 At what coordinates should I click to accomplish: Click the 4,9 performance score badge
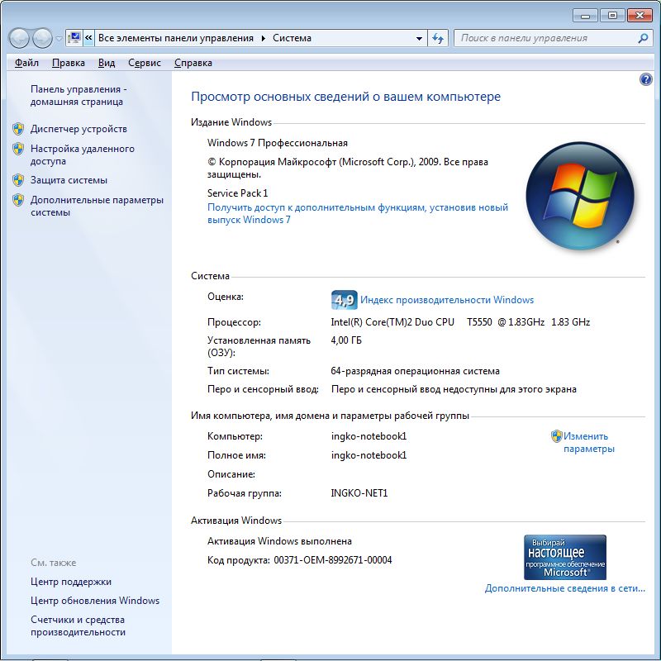pos(344,300)
